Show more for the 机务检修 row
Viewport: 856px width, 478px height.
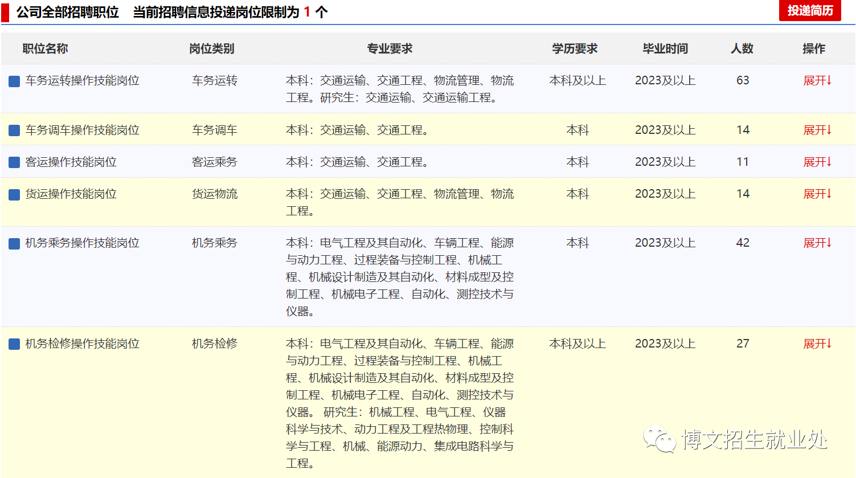click(817, 344)
